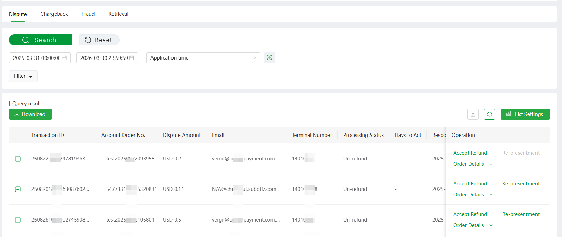Image resolution: width=562 pixels, height=237 pixels.
Task: Open the Fraud tab
Action: [x=88, y=14]
